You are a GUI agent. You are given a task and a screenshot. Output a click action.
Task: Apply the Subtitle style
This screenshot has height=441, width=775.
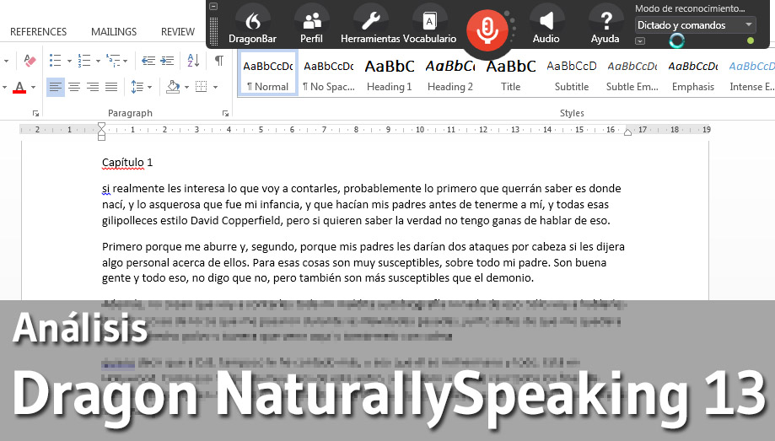[572, 73]
